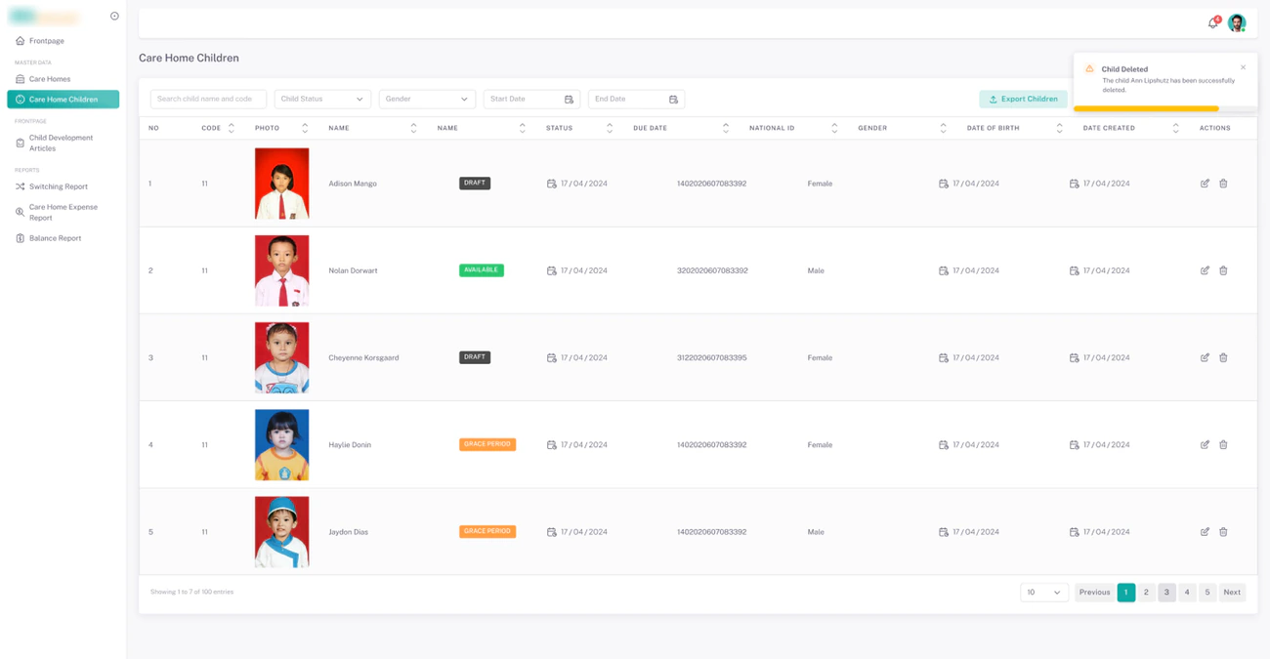Go to the Previous page

(1094, 593)
